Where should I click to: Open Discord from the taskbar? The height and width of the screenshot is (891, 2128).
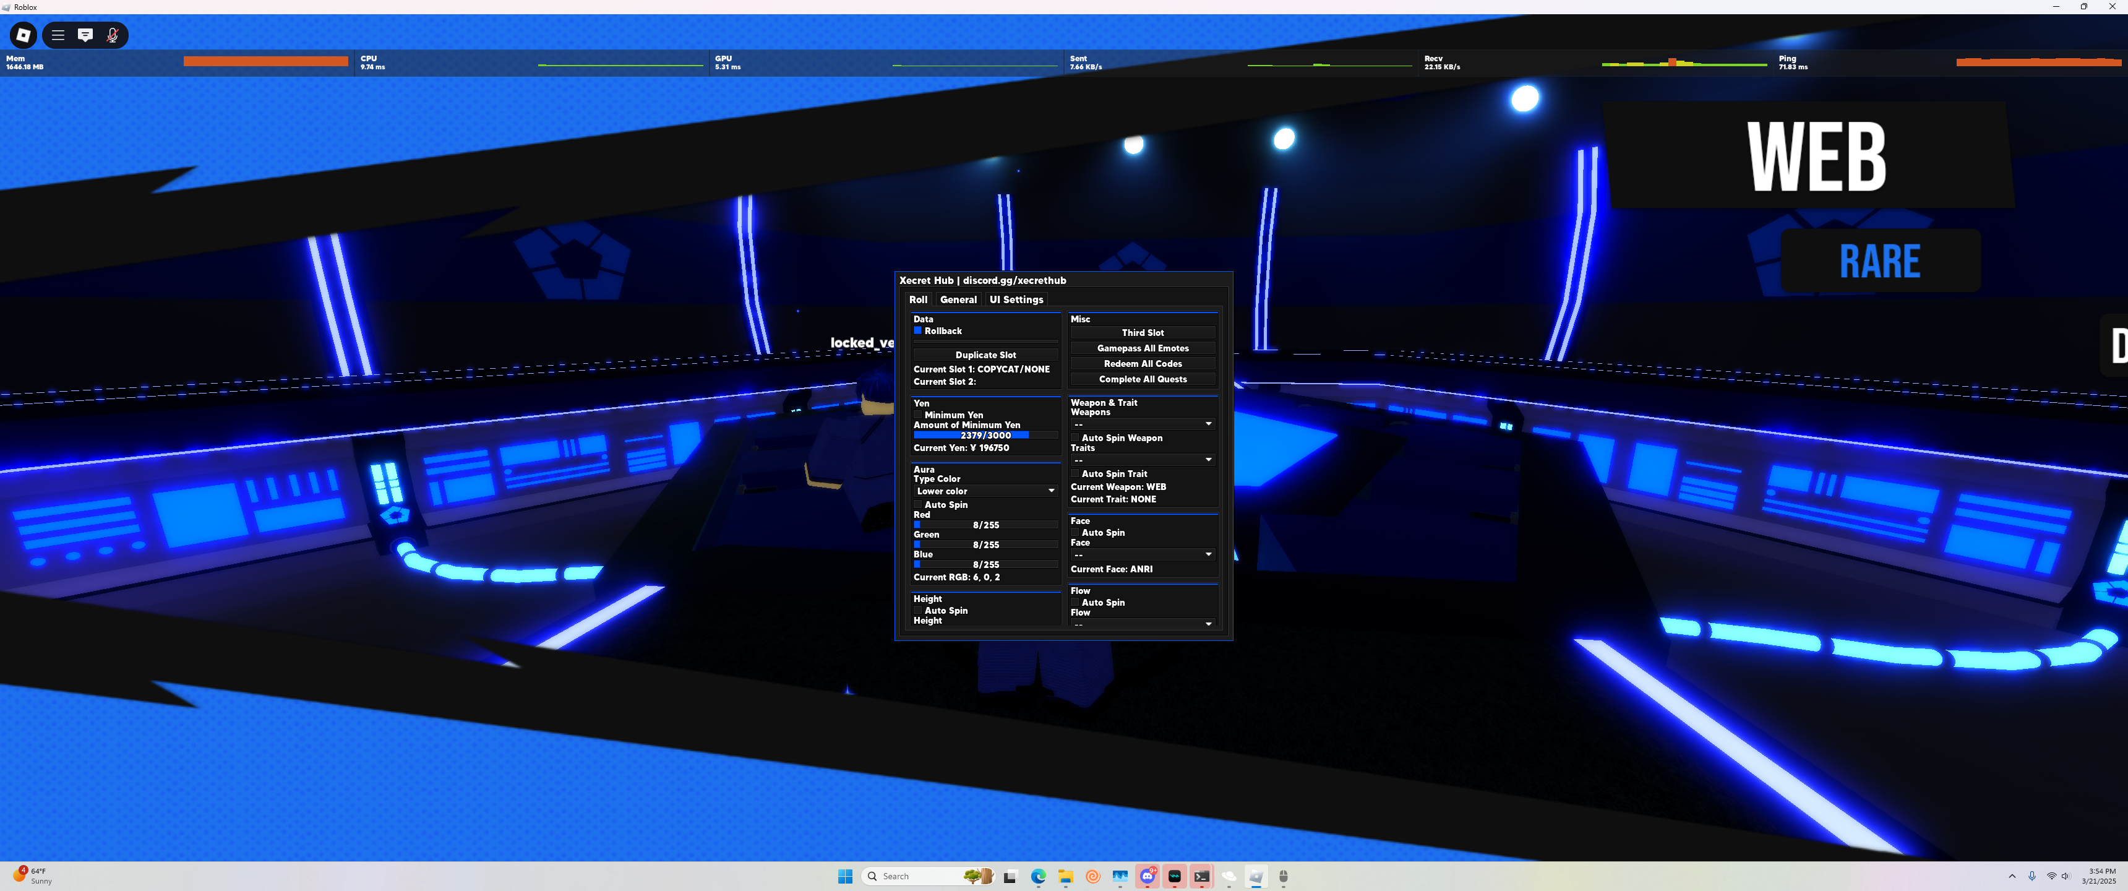(x=1148, y=876)
